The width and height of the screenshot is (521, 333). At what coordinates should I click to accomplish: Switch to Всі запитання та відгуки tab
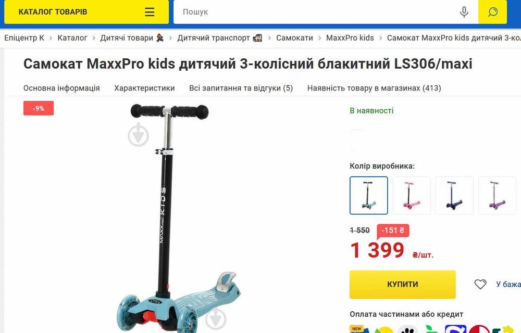tap(241, 88)
